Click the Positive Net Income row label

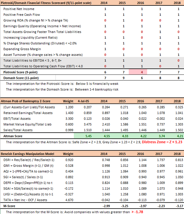click(19, 9)
